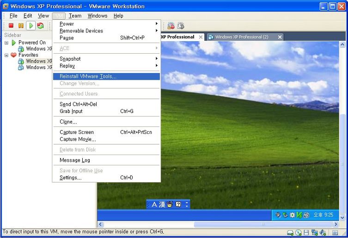Click the CD-ROM status bar icon
348x238 pixels.
[x=299, y=232]
